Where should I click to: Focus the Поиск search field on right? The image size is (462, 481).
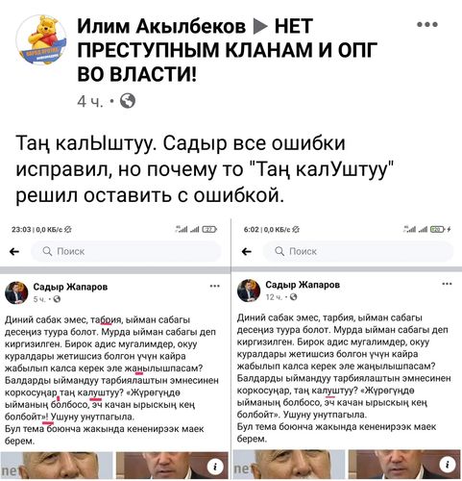358,251
